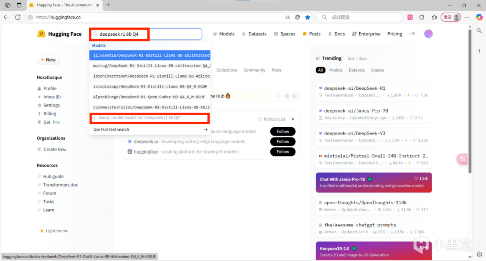
Task: Click Use Full-text search option
Action: point(150,130)
